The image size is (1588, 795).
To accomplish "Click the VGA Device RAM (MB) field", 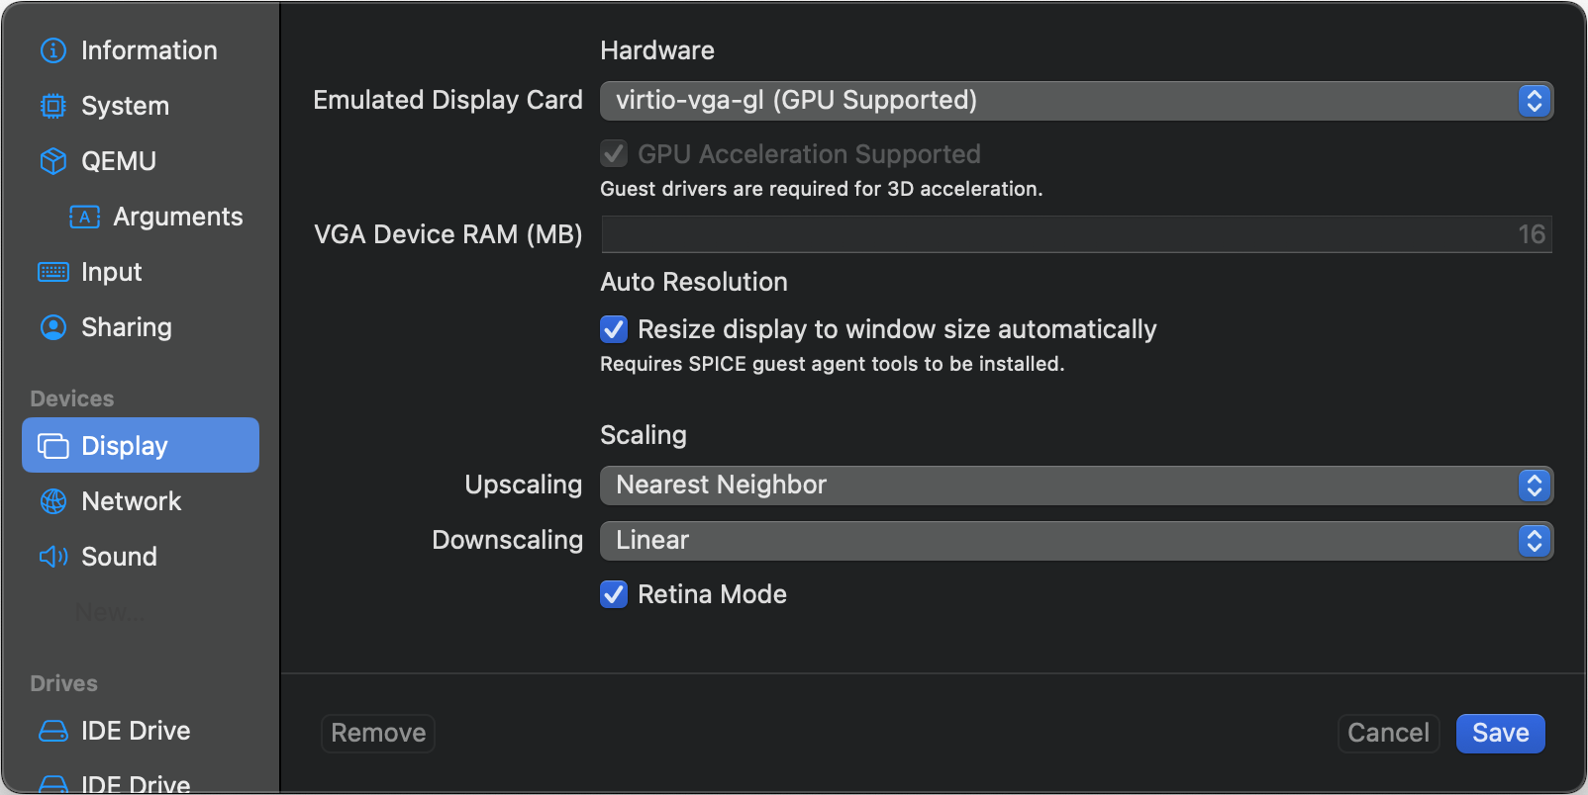I will [1077, 234].
